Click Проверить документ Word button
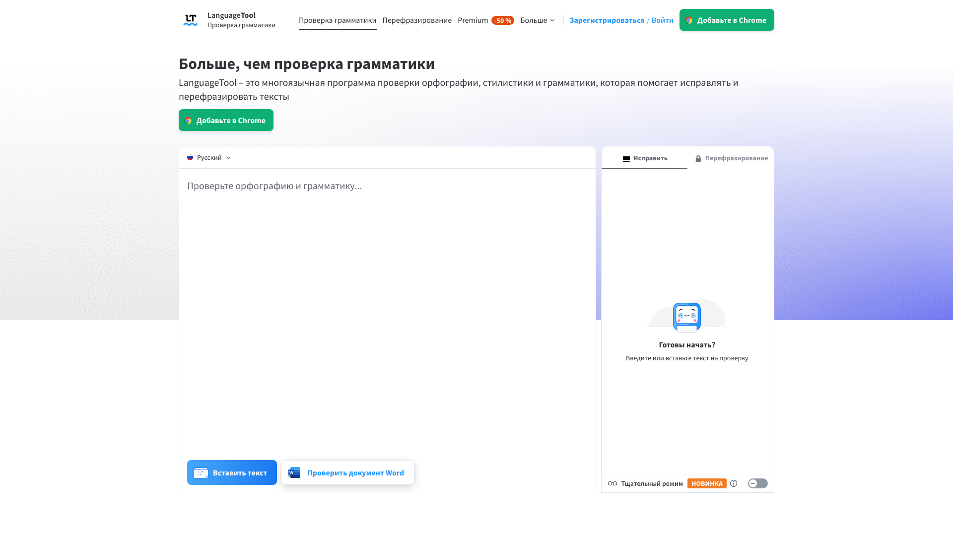Image resolution: width=953 pixels, height=536 pixels. point(347,472)
